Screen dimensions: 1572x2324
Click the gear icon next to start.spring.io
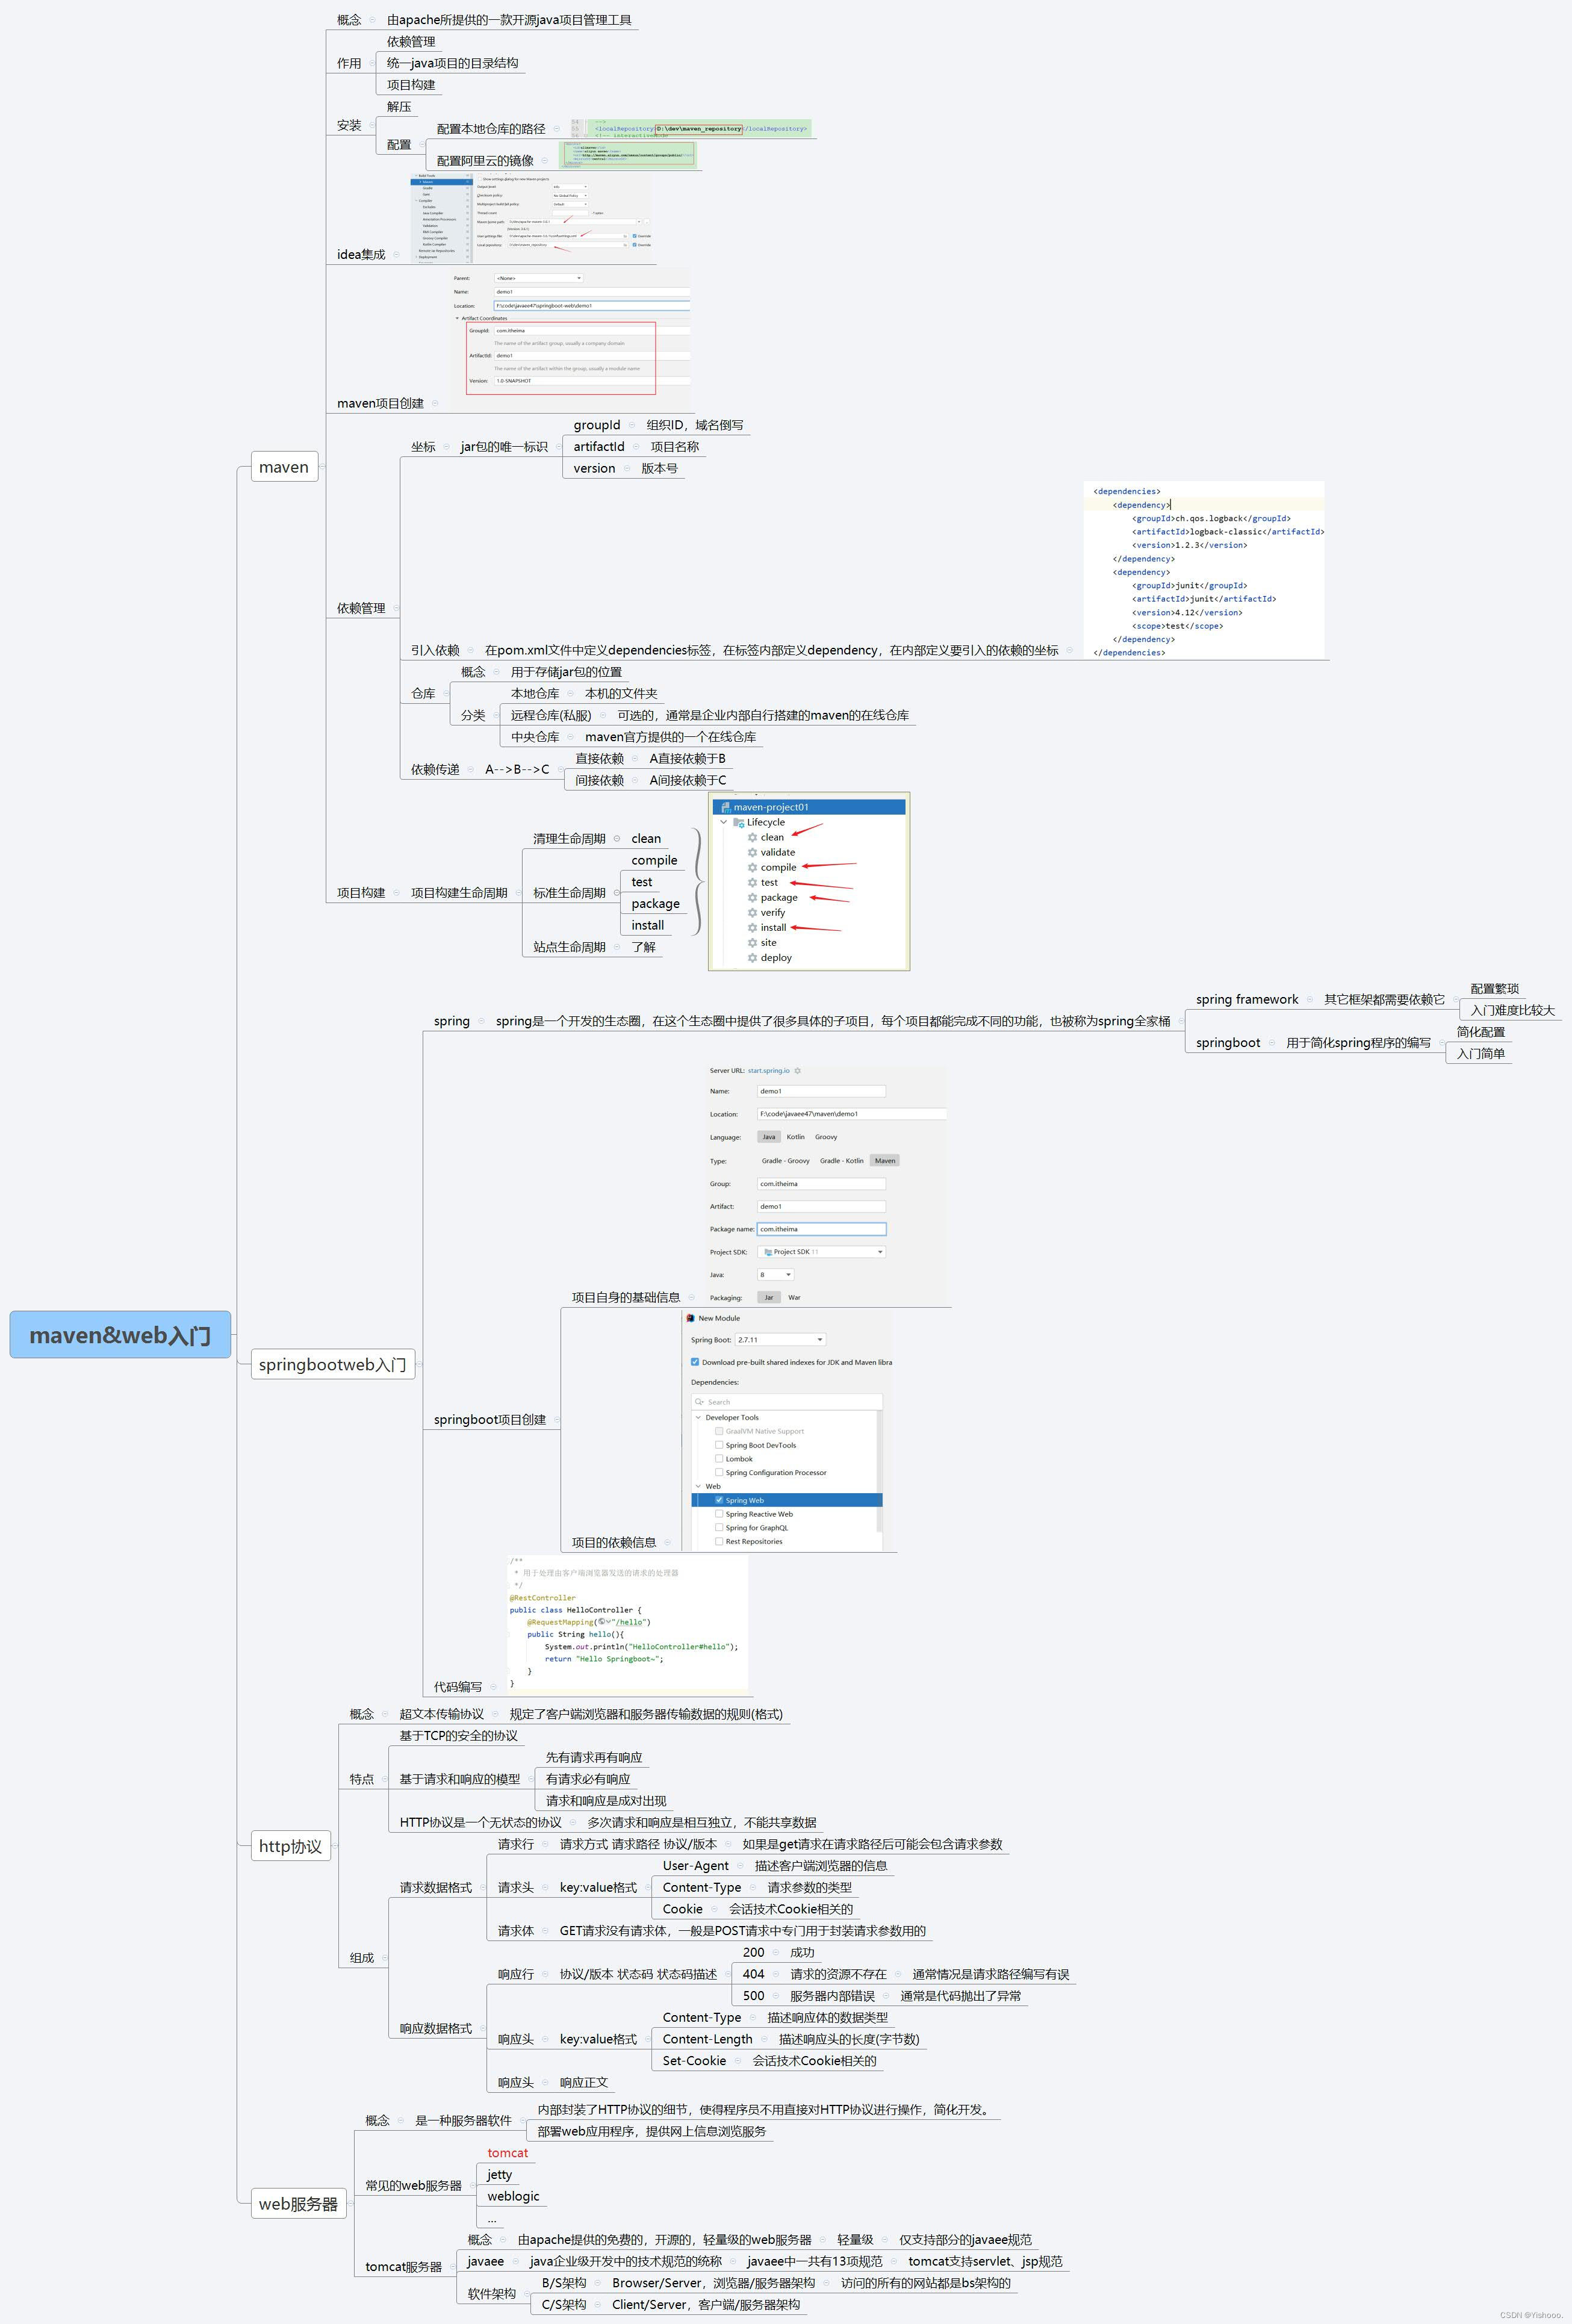(797, 1070)
